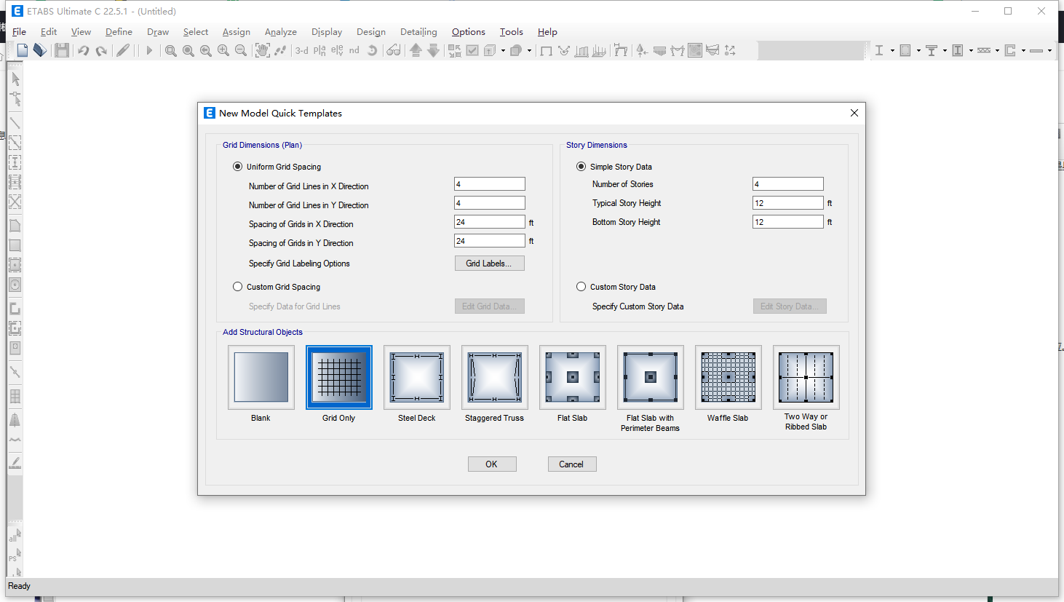Close the New Model Quick Templates dialog
Image resolution: width=1064 pixels, height=602 pixels.
coord(854,113)
